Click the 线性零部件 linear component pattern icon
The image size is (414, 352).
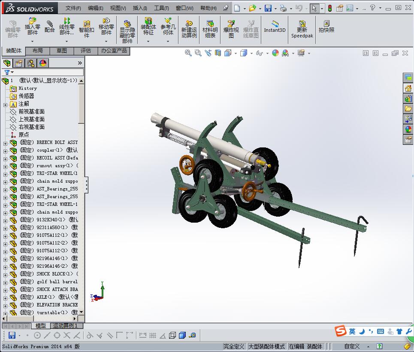66,26
